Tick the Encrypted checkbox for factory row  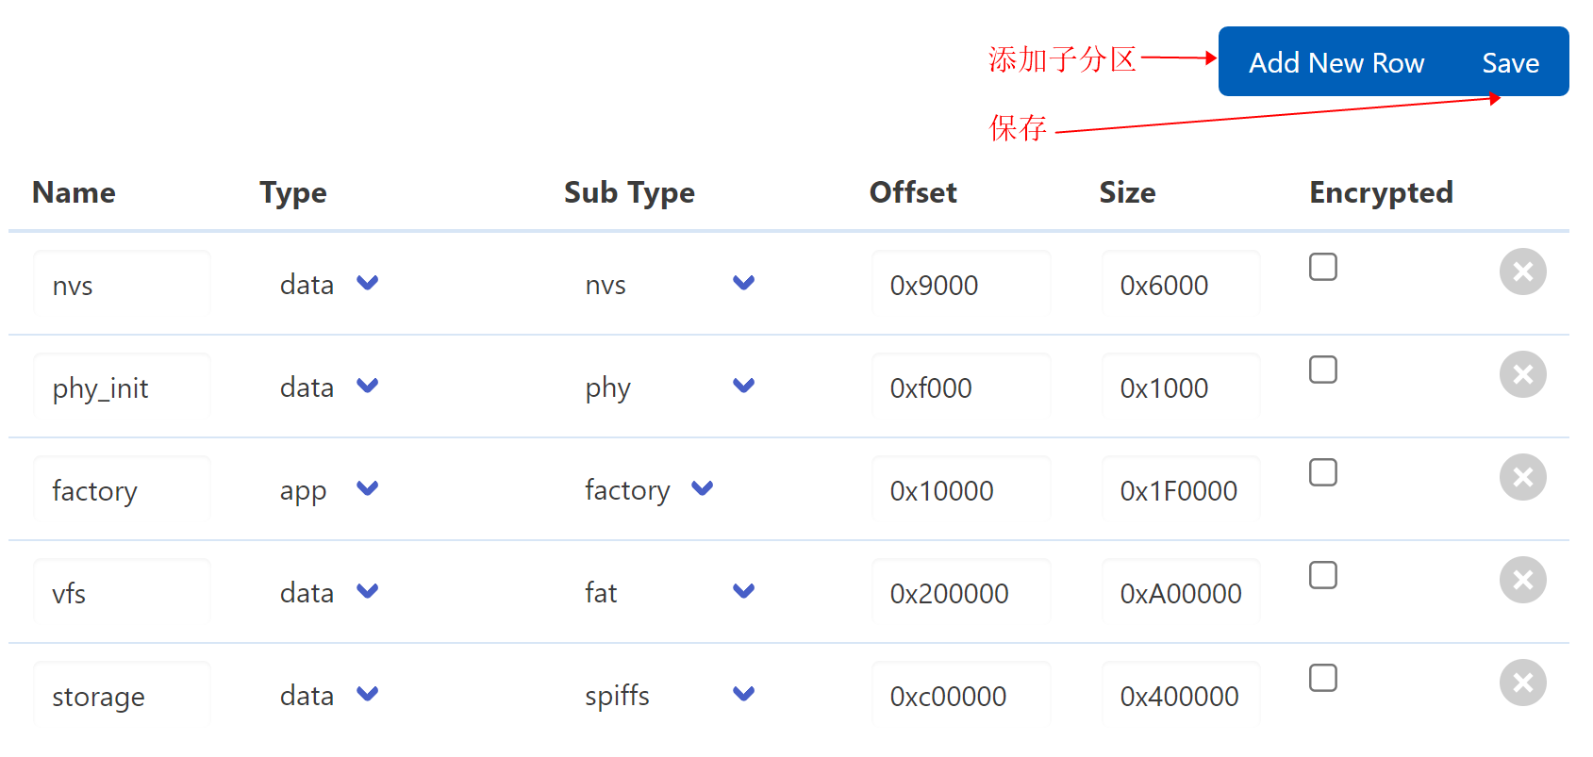(x=1322, y=472)
